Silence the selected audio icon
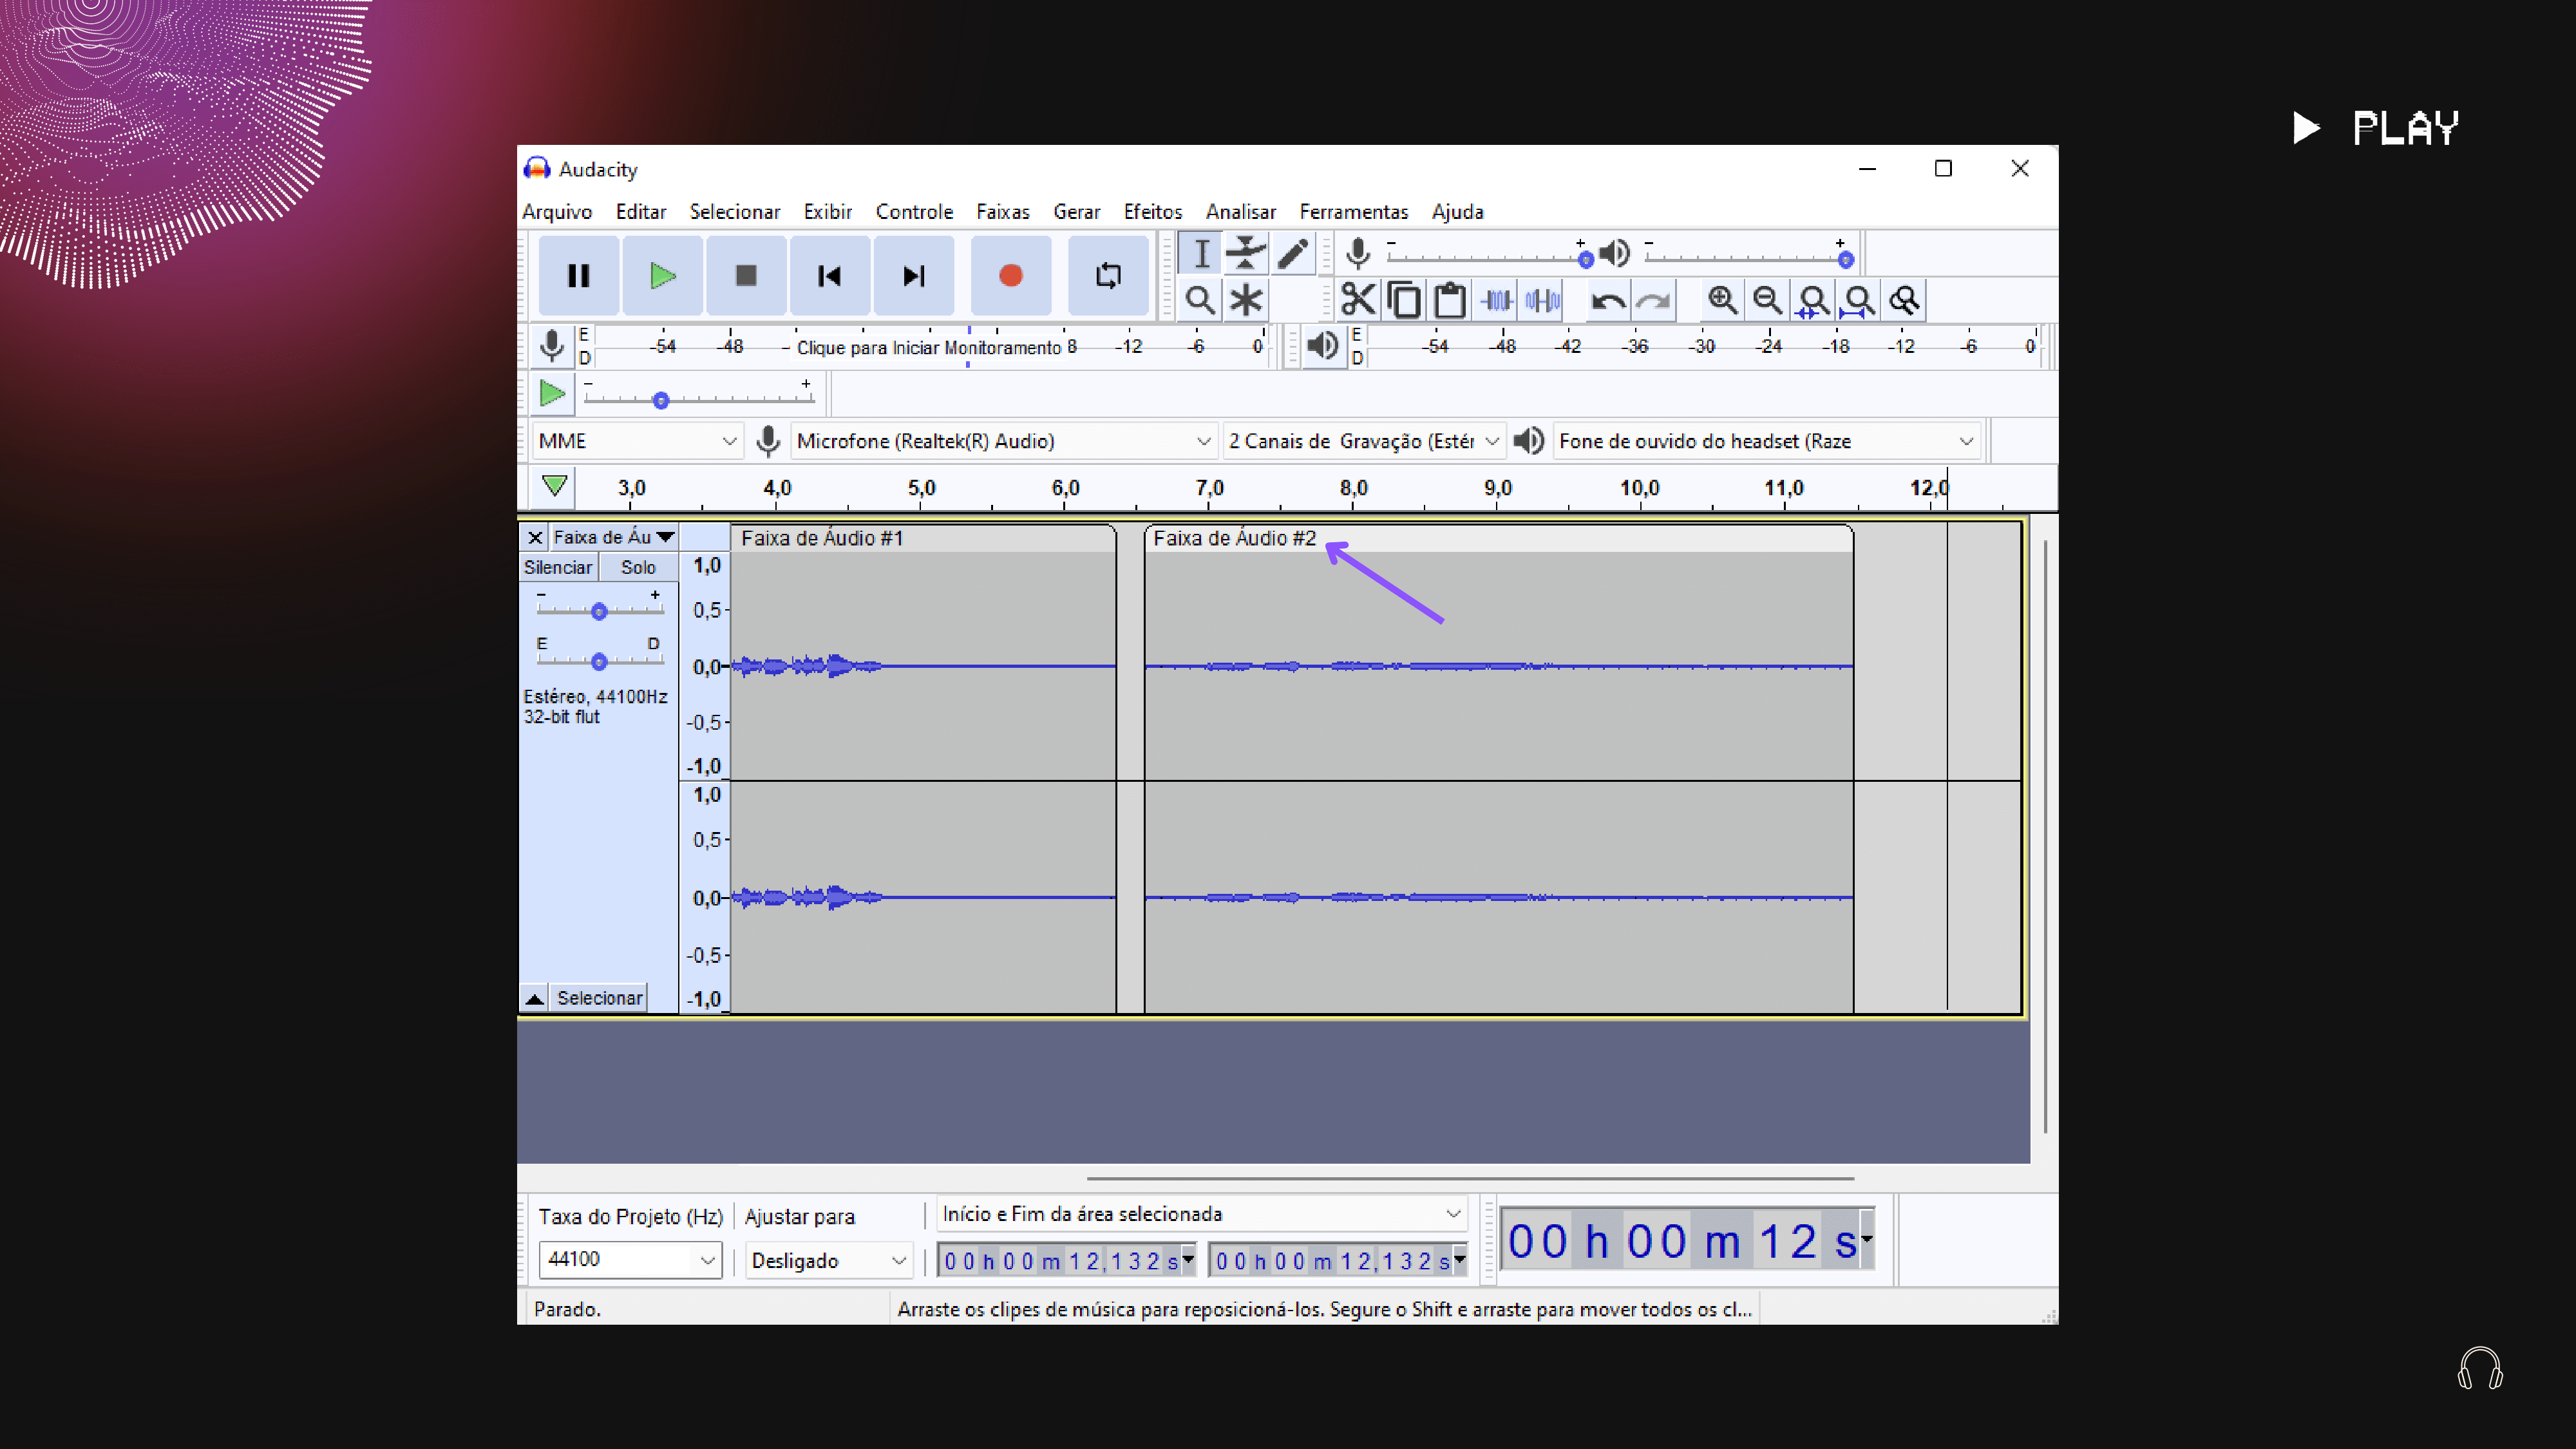This screenshot has width=2576, height=1449. pos(1542,300)
